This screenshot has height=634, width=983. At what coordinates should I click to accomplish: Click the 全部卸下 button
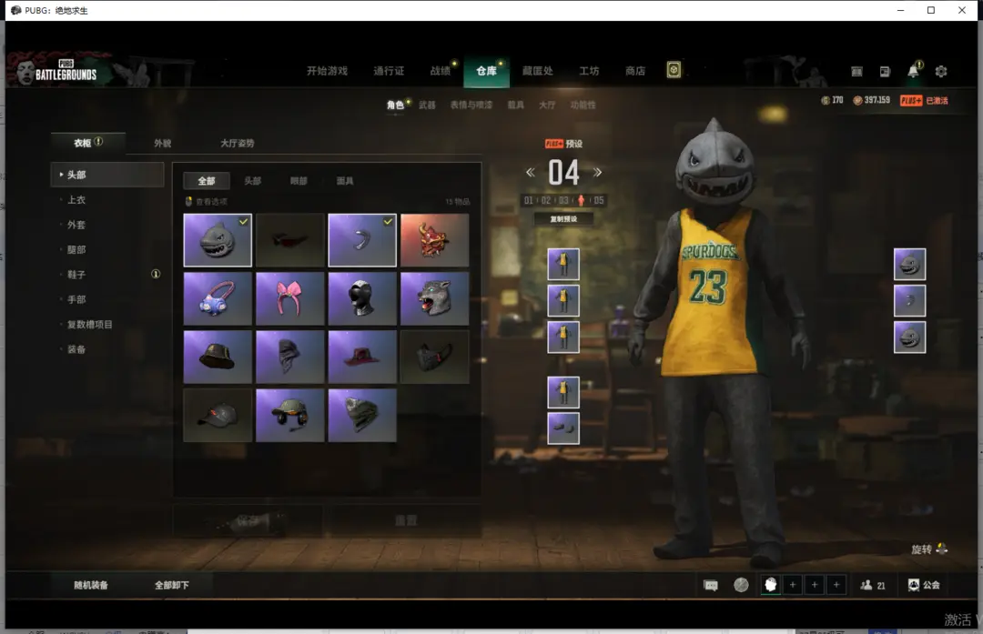pyautogui.click(x=172, y=585)
